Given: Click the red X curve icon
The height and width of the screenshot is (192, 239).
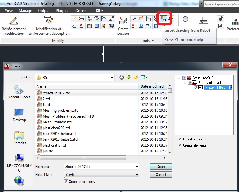Looking at the screenshot, I should (x=82, y=26).
